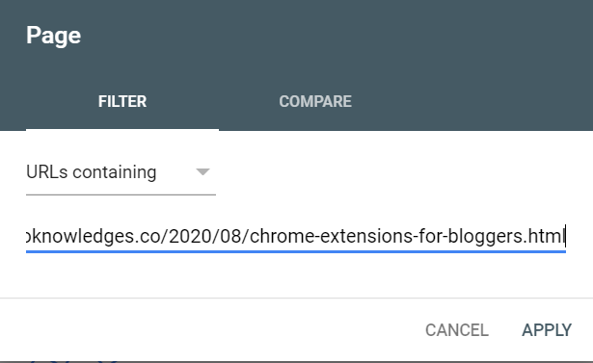Click the '08' month segment in the URL
Viewport: 593px width, 363px height.
229,237
